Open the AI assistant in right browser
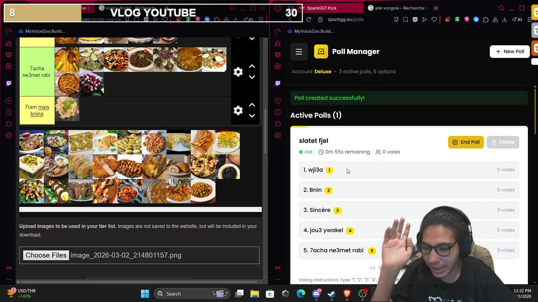The width and height of the screenshot is (538, 302). click(517, 19)
